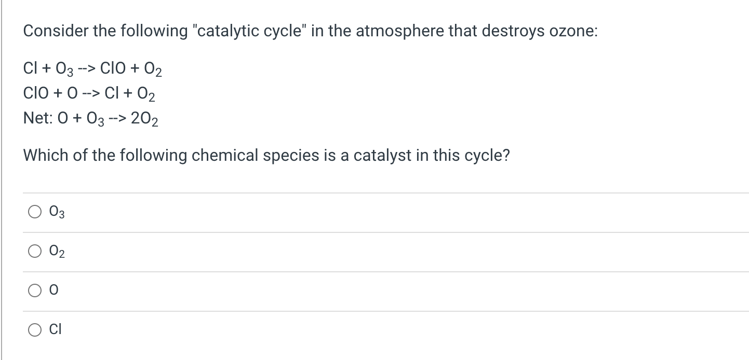The image size is (749, 360).
Task: Click the second reaction line starting with ClO + O
Action: (89, 94)
